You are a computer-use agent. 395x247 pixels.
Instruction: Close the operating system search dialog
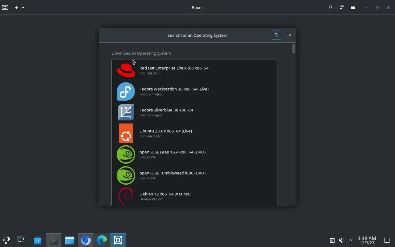[289, 35]
